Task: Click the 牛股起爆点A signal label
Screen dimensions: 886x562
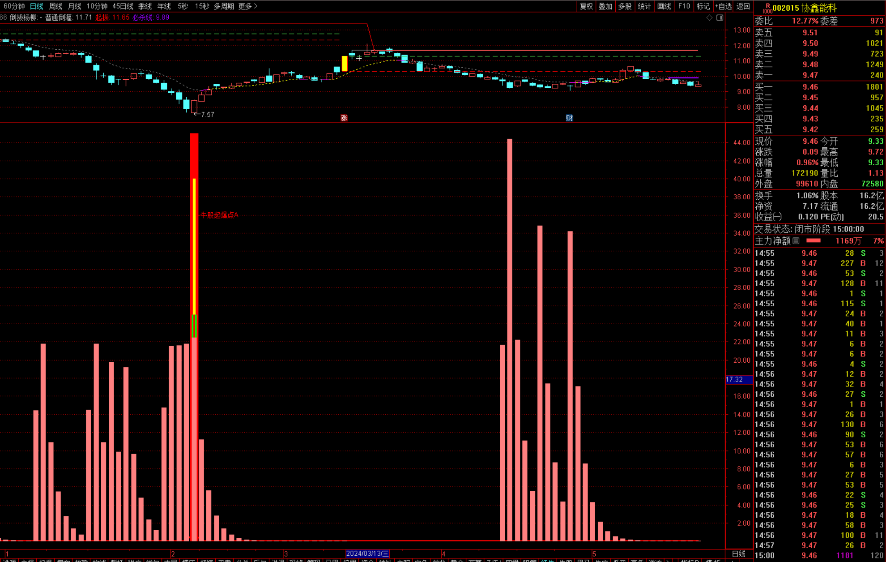Action: pyautogui.click(x=219, y=215)
